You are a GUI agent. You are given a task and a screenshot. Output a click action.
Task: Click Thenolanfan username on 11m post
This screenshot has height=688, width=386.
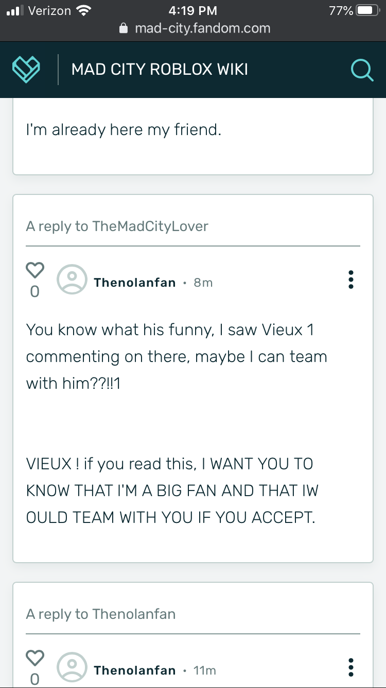tap(135, 670)
